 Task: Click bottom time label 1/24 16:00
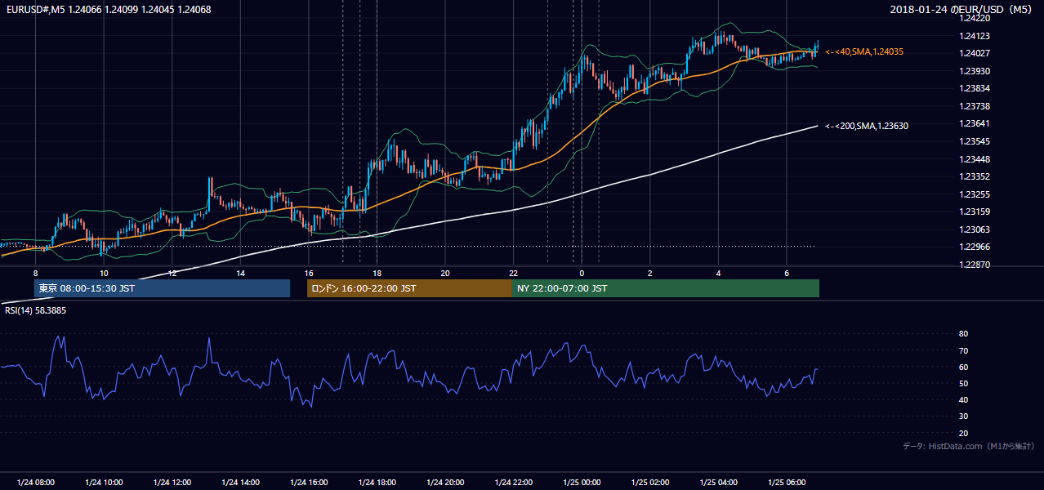pyautogui.click(x=309, y=483)
